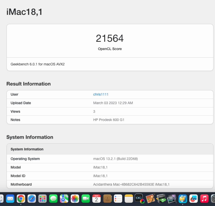Open Freeform from the dock
This screenshot has width=215, height=206.
coord(193,199)
